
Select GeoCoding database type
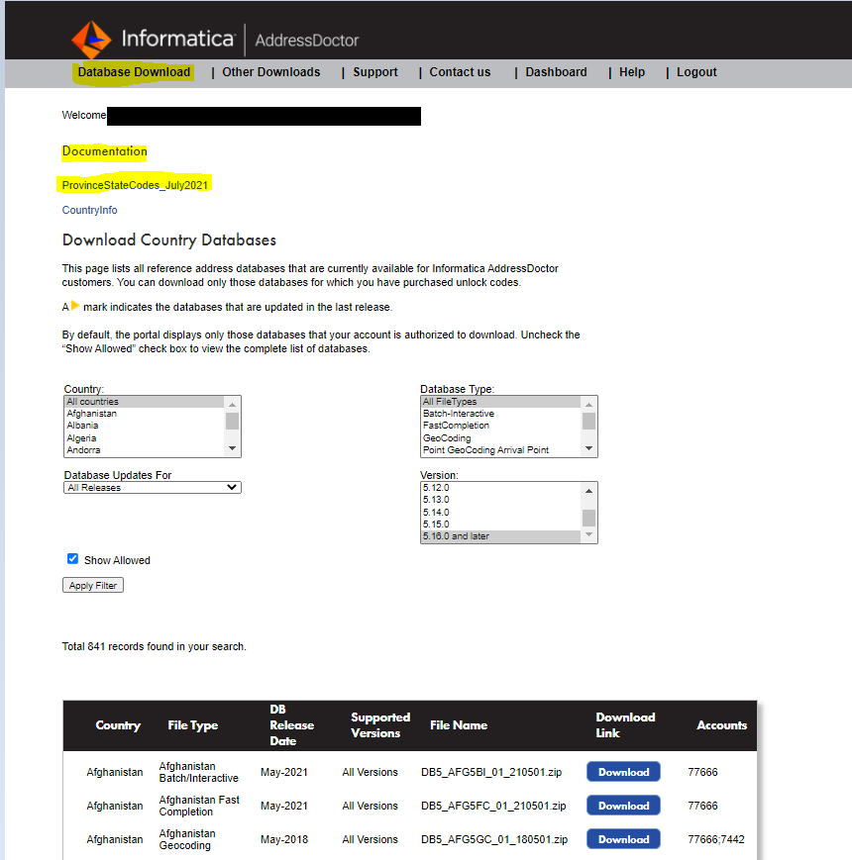(500, 438)
